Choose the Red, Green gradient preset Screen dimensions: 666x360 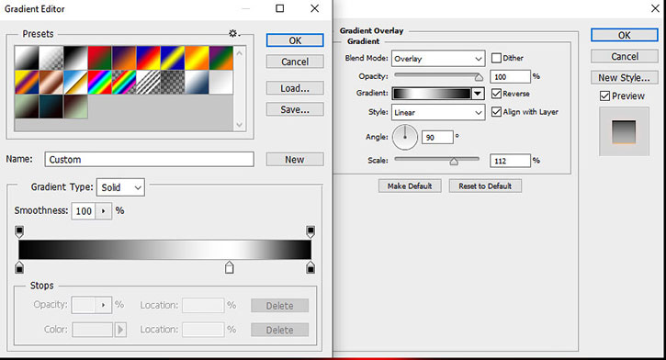coord(99,58)
